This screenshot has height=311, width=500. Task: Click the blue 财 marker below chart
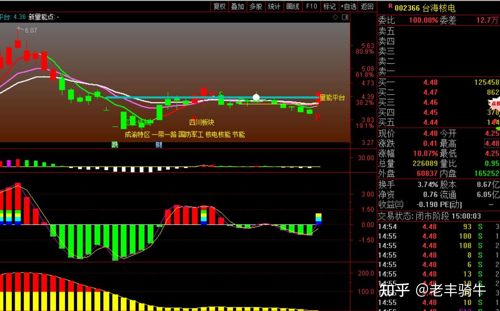pos(159,145)
